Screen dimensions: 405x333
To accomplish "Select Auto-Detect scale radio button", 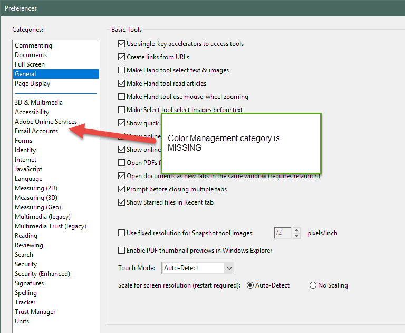I will click(x=250, y=285).
